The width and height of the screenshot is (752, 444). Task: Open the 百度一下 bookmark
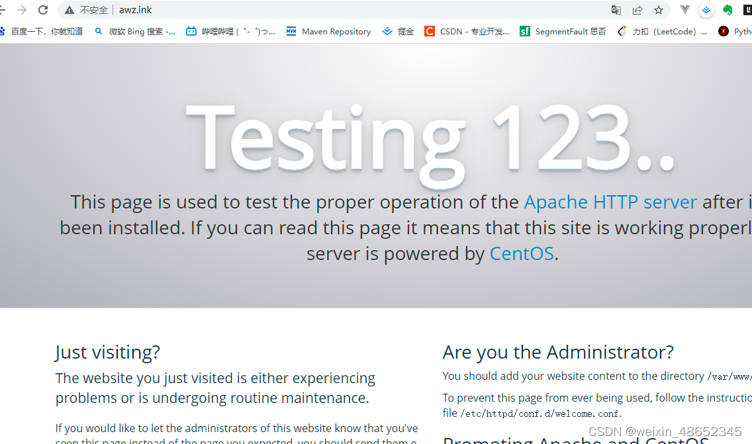pos(42,32)
